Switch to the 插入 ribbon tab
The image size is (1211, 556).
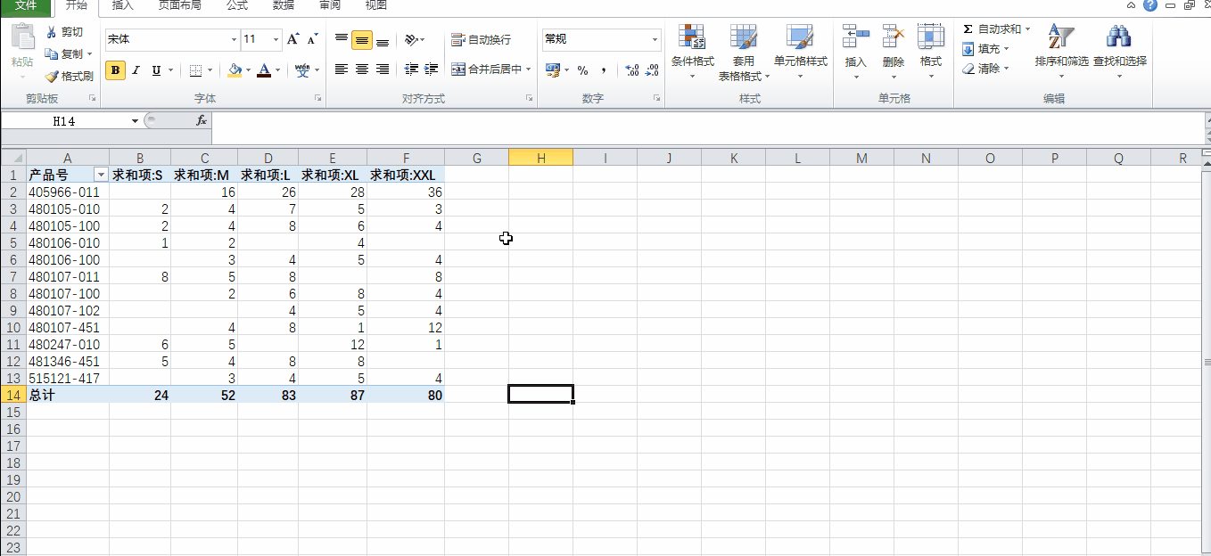click(x=121, y=7)
